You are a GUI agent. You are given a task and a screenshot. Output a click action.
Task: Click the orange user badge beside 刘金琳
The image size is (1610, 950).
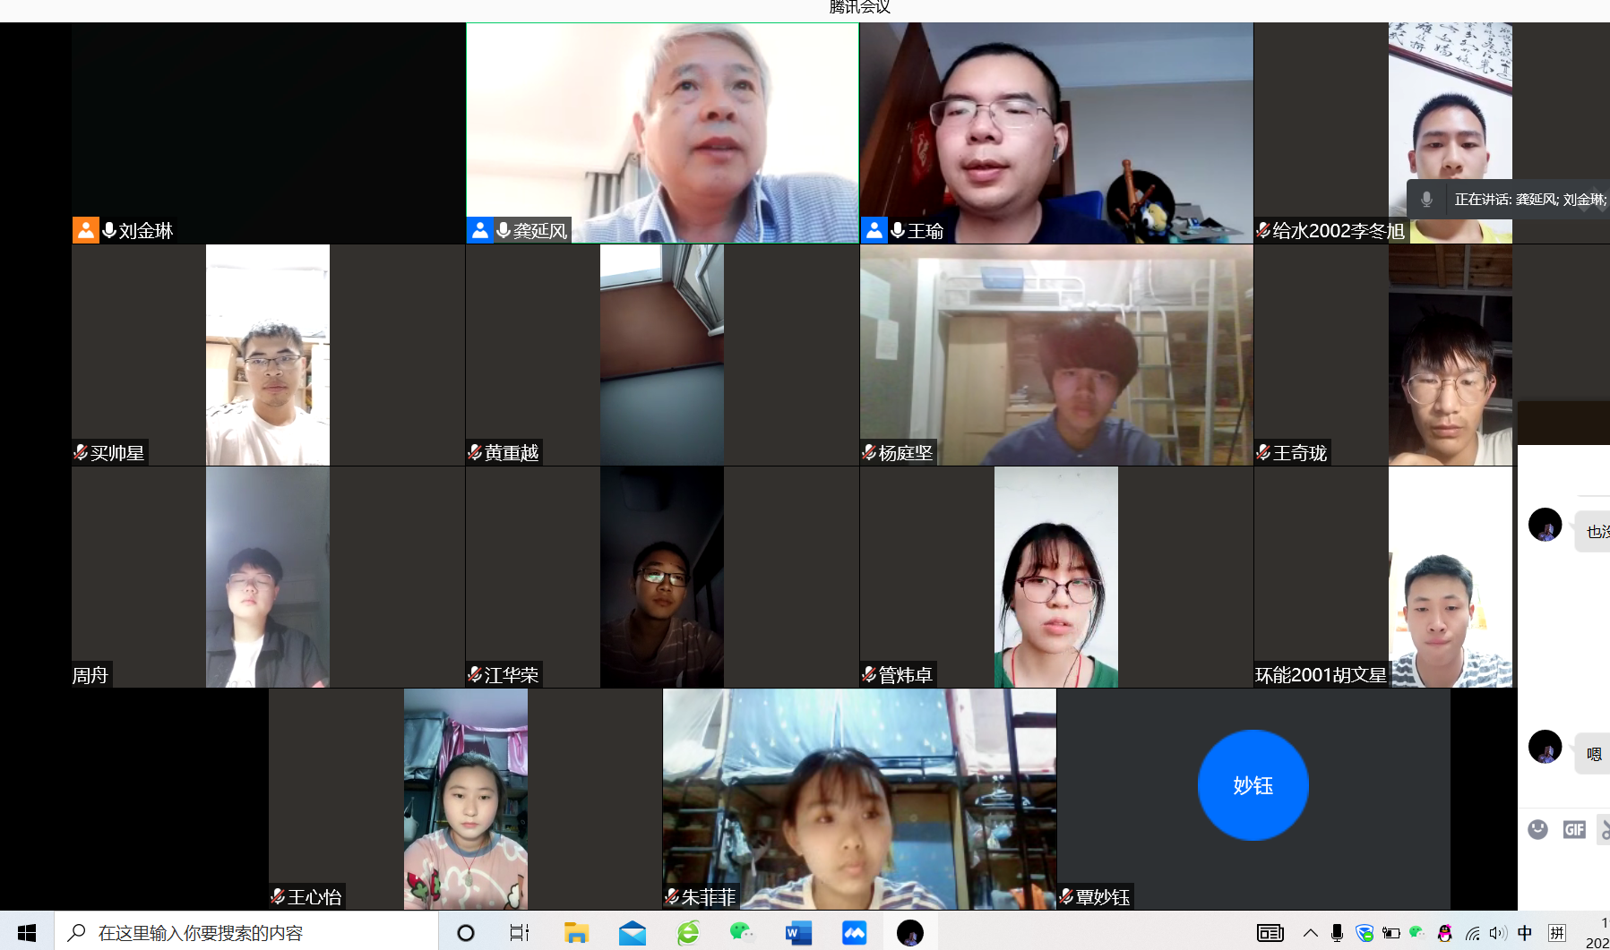(x=85, y=230)
